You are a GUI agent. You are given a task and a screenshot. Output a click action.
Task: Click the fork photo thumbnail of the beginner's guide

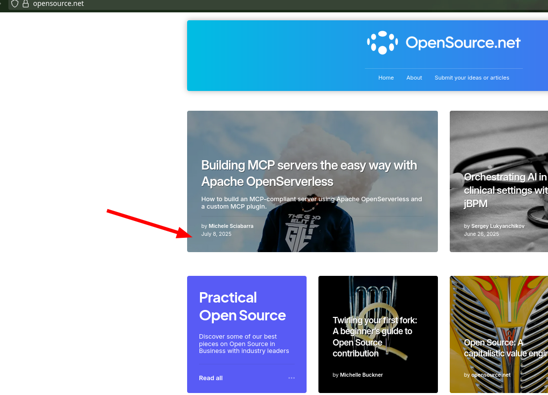click(x=378, y=297)
